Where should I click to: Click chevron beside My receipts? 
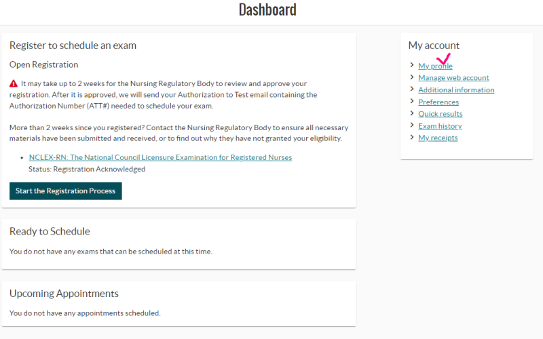(412, 137)
